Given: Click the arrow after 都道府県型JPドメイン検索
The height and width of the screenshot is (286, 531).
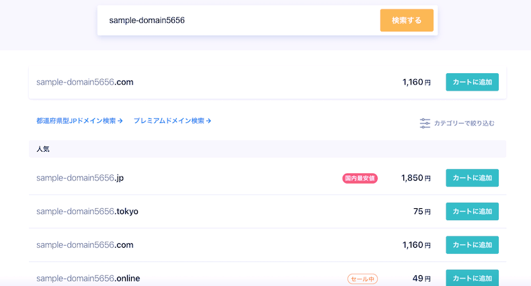Looking at the screenshot, I should pos(120,121).
